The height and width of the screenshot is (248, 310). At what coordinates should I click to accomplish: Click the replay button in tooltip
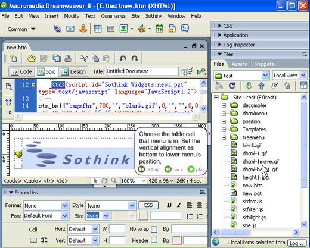(149, 169)
